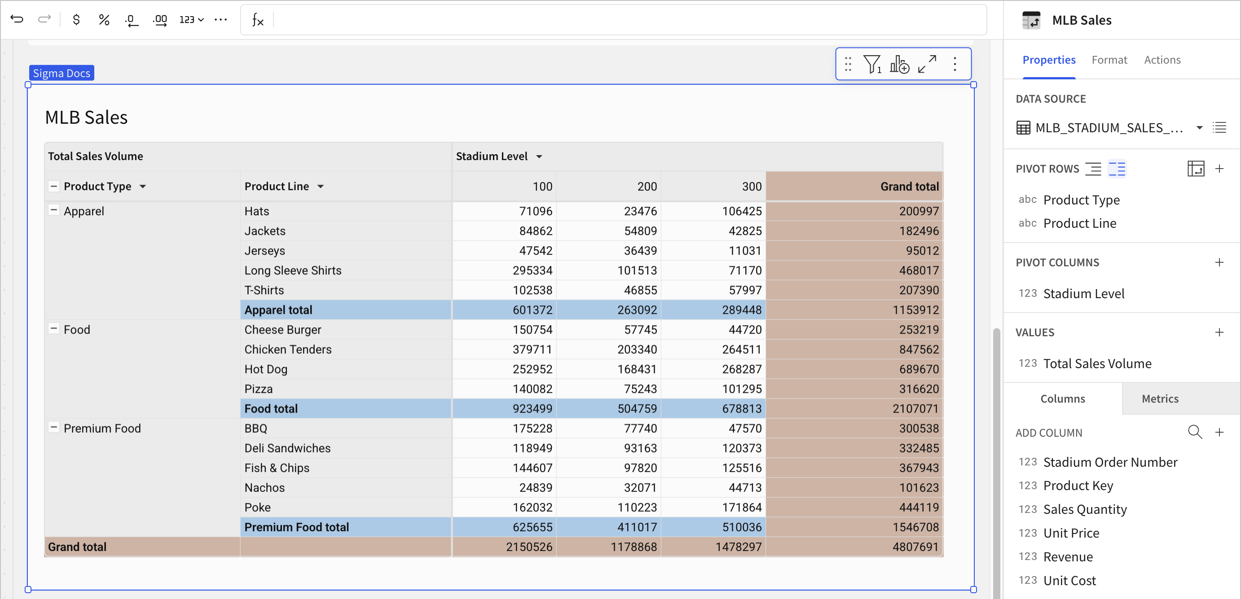The image size is (1241, 599).
Task: Add a new pivot column with plus
Action: click(1219, 262)
